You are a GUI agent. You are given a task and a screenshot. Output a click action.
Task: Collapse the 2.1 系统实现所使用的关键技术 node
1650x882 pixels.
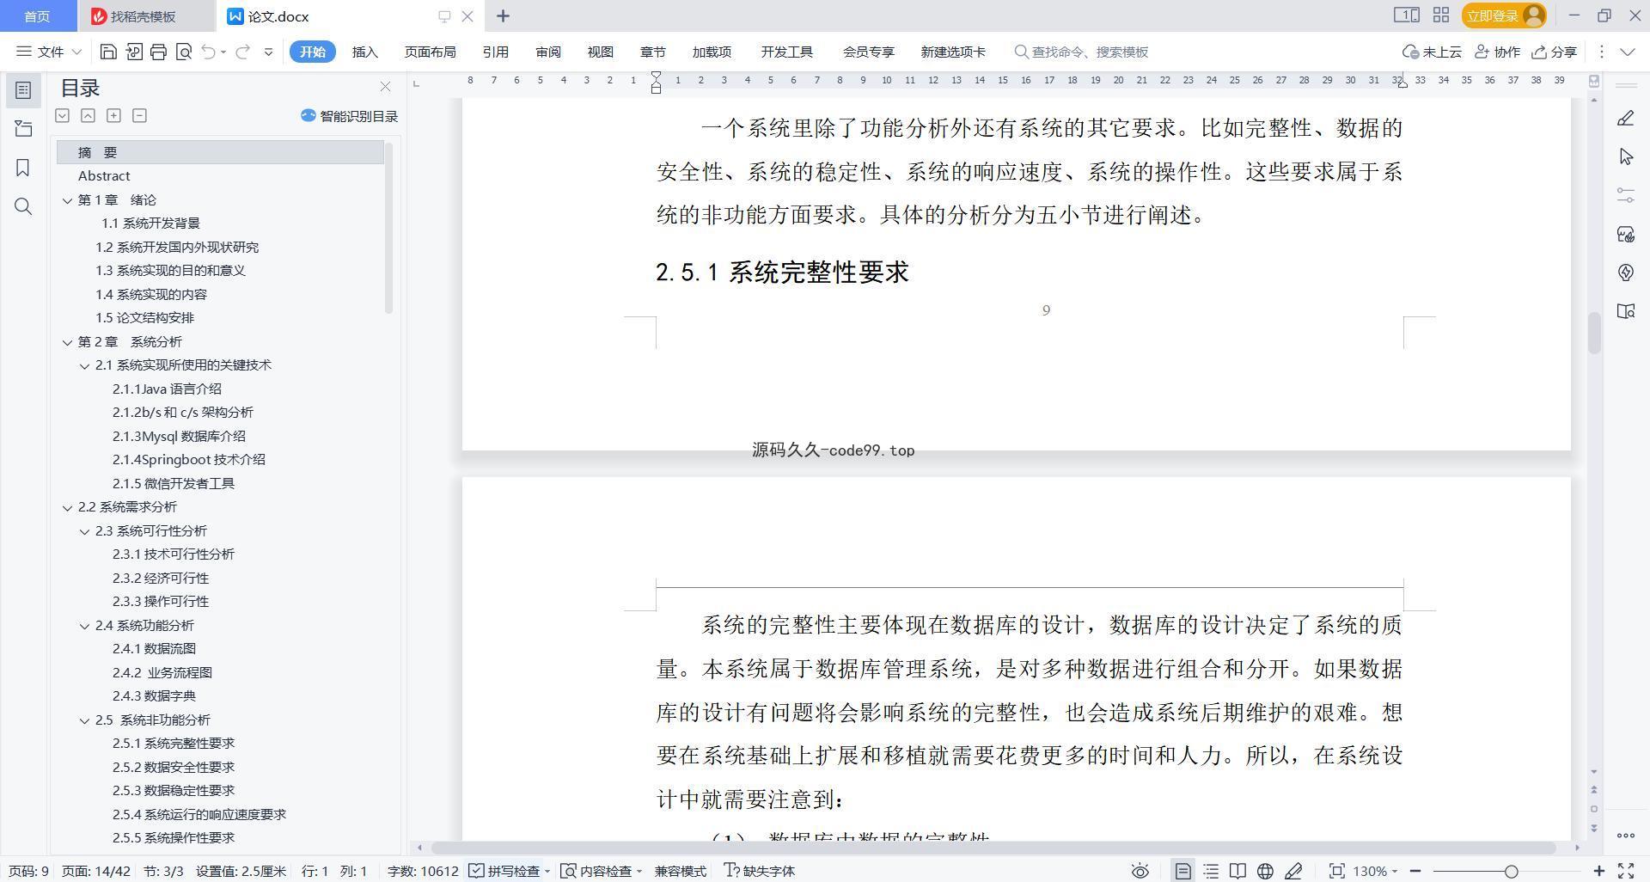[x=84, y=365]
